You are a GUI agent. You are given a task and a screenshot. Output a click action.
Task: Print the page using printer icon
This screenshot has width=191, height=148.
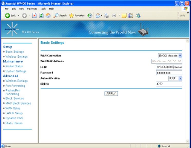click(106, 16)
